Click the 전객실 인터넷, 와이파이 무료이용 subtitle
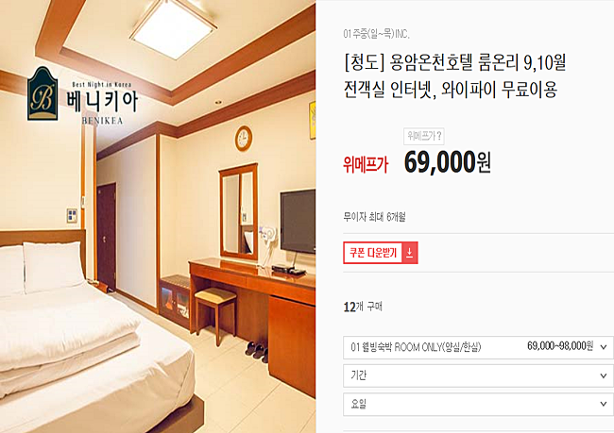614x433 pixels. coord(451,90)
